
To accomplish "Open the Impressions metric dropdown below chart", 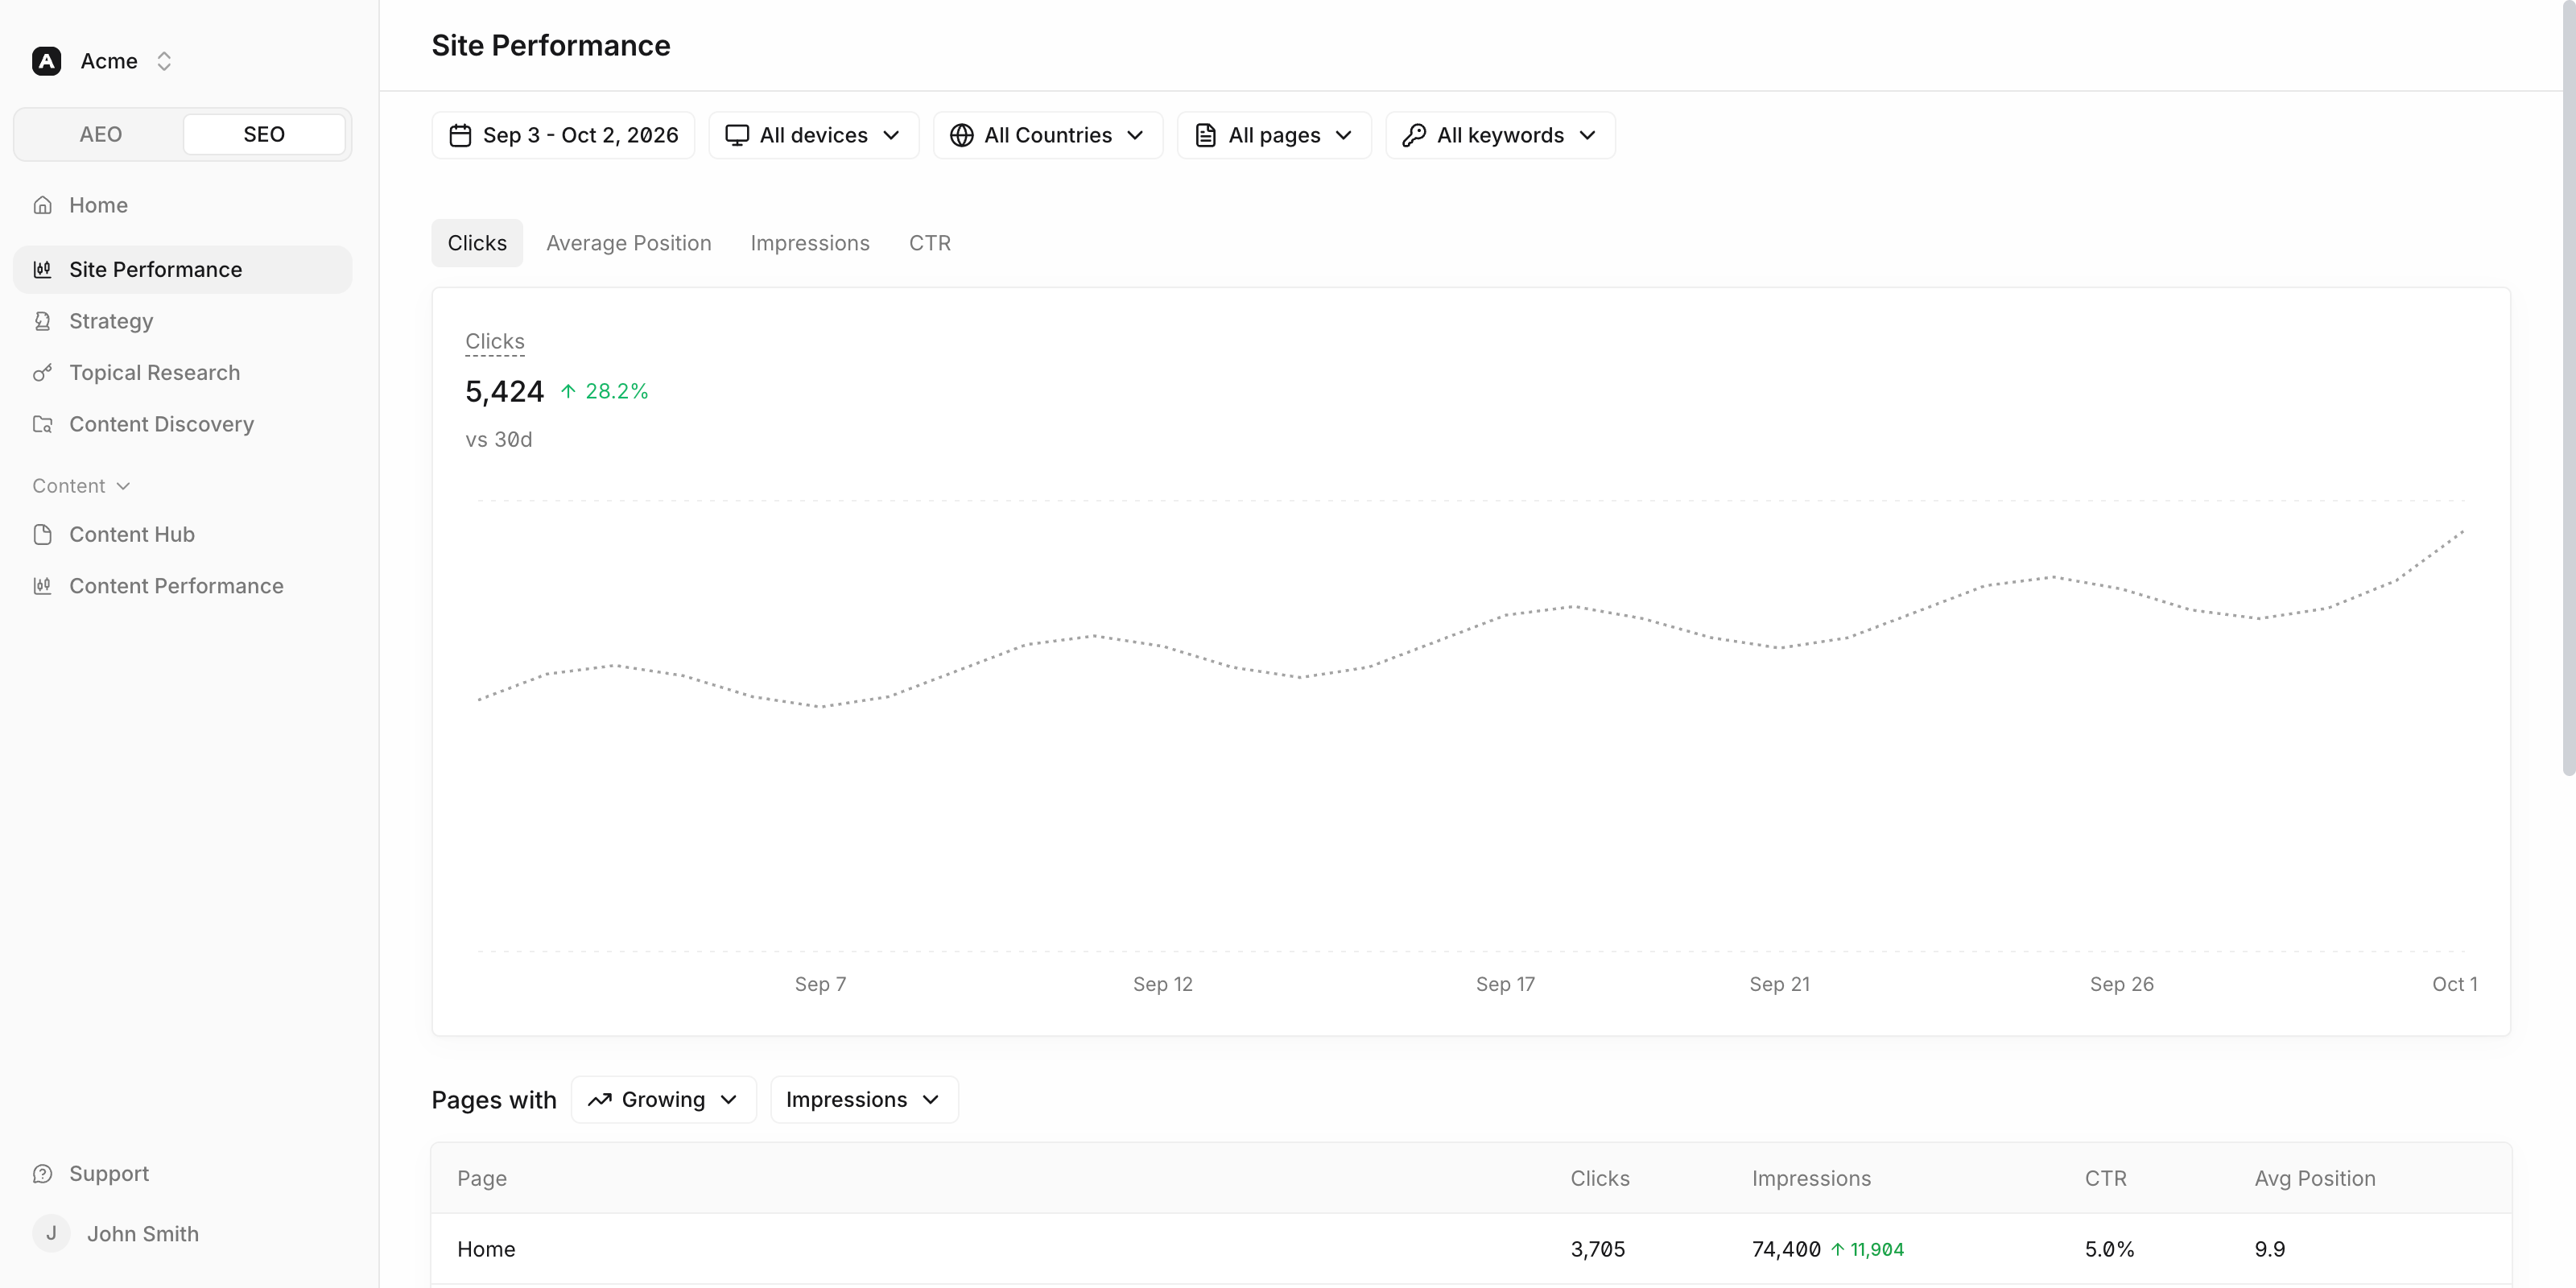I will tap(864, 1100).
